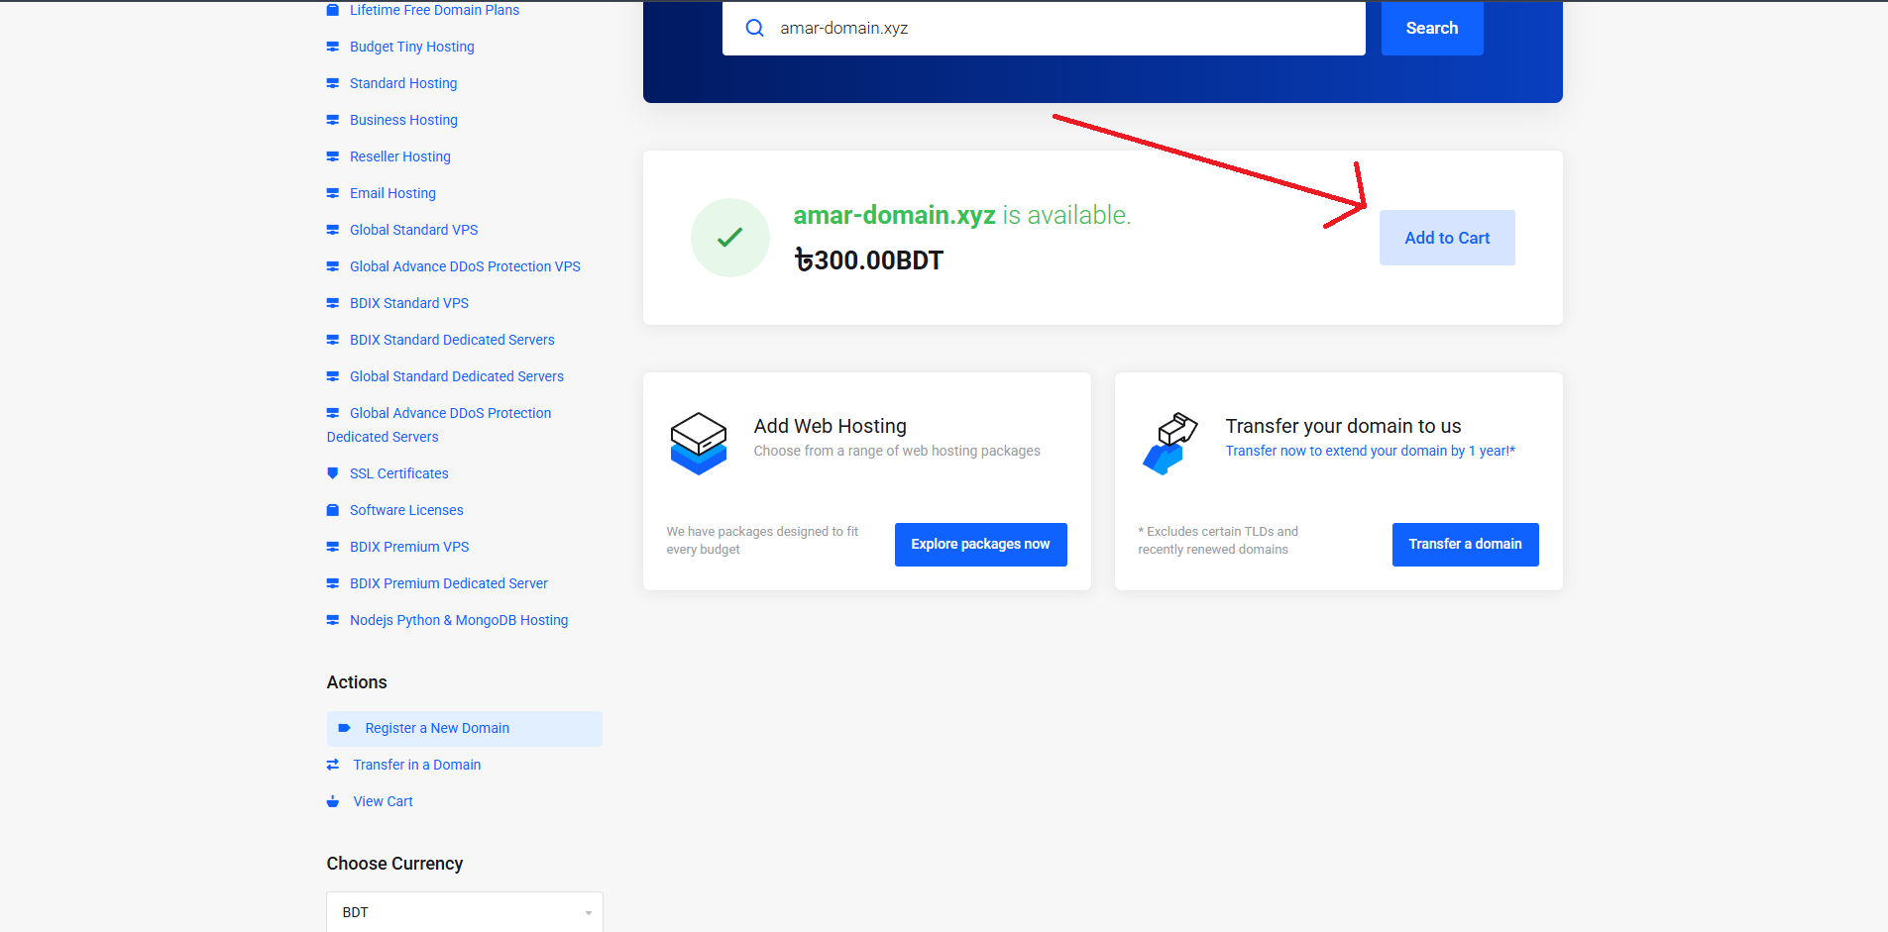Open BDIX Premium VPS link
The height and width of the screenshot is (932, 1888).
[409, 547]
